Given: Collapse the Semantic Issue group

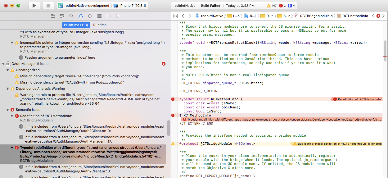Looking at the screenshot, I should tap(7, 110).
